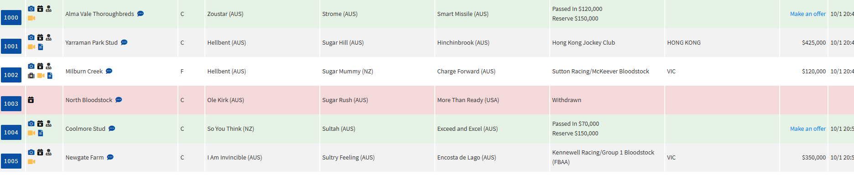Select lot number 1005 button
Screen dimensions: 854x175
tap(11, 161)
